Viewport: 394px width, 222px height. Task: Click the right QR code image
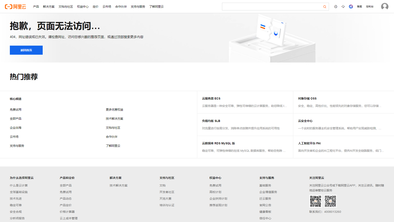330,201
